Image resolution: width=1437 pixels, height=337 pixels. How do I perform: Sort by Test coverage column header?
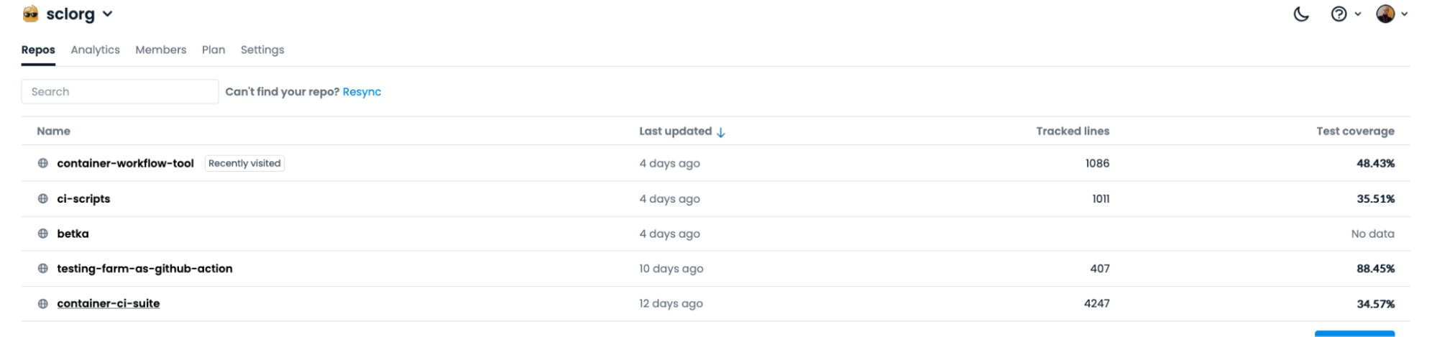[x=1354, y=131]
